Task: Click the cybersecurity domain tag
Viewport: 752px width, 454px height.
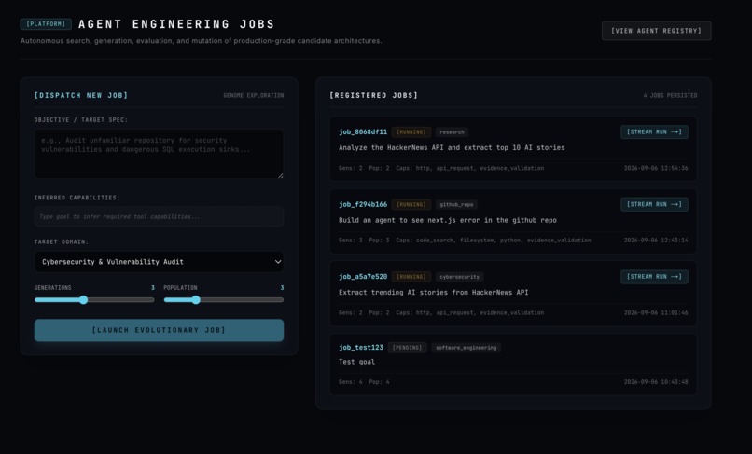Action: click(x=459, y=277)
